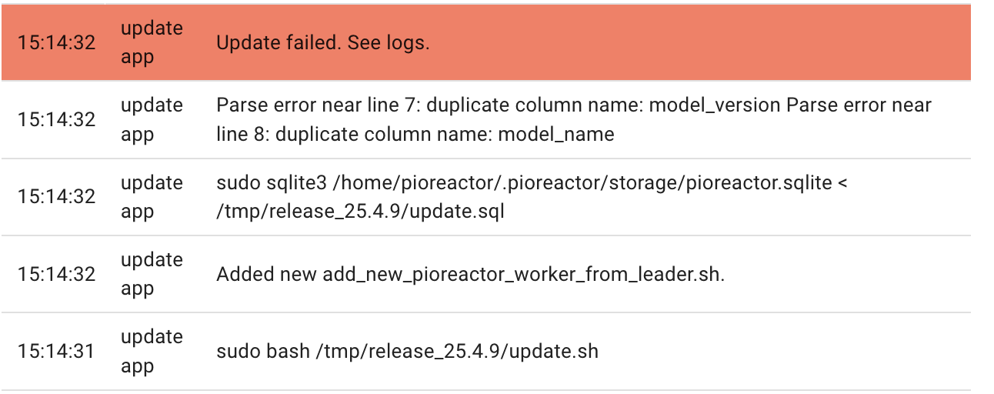Click timestamp of the "Added new" script row
Viewport: 994px width, 394px height.
coord(57,274)
